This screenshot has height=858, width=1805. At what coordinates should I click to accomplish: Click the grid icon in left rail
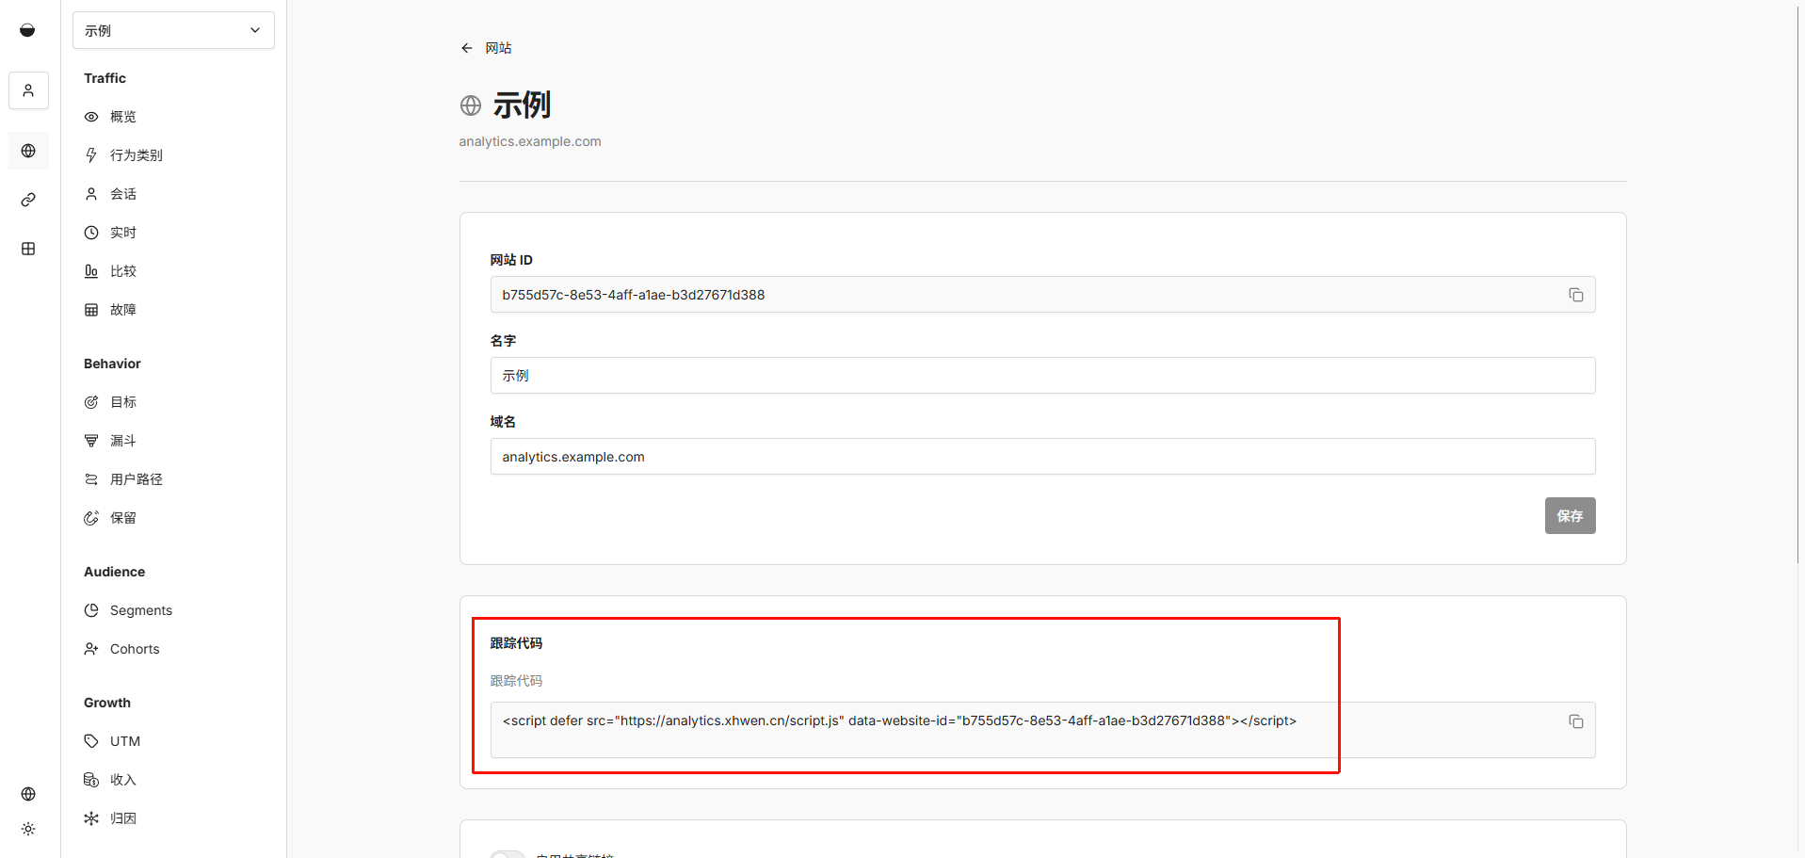(28, 249)
